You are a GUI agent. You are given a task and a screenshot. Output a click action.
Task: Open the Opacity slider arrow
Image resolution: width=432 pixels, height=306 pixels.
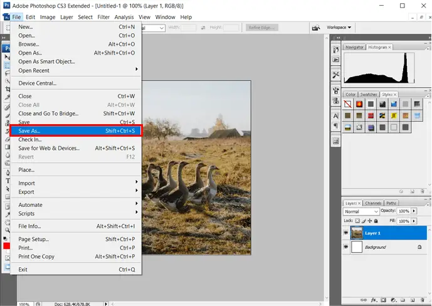point(414,211)
